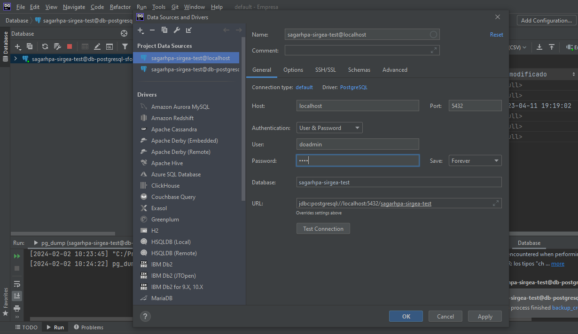
Task: Open the Navigate menu
Action: (74, 7)
